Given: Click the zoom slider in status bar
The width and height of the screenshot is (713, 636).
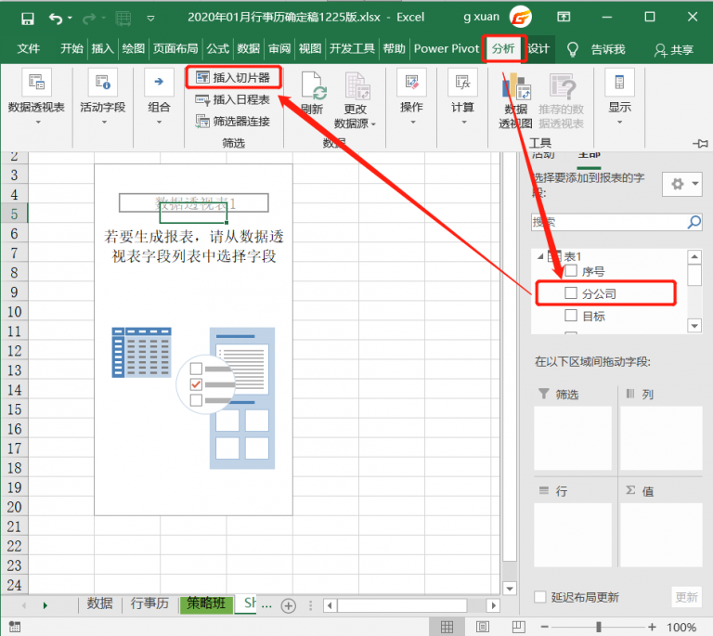Looking at the screenshot, I should 599,627.
